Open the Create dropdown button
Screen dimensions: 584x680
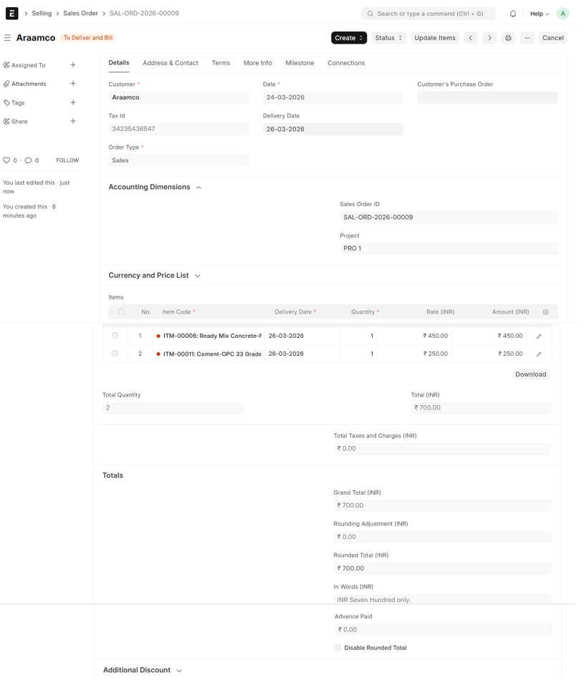[x=349, y=38]
